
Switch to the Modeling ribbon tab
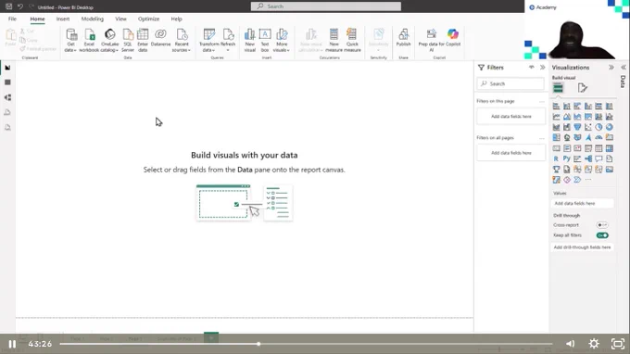(93, 19)
